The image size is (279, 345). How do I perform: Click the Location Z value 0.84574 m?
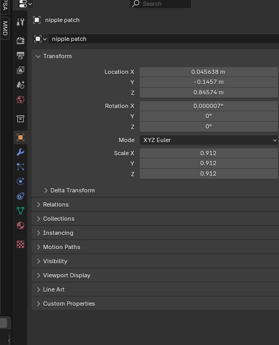pos(209,92)
